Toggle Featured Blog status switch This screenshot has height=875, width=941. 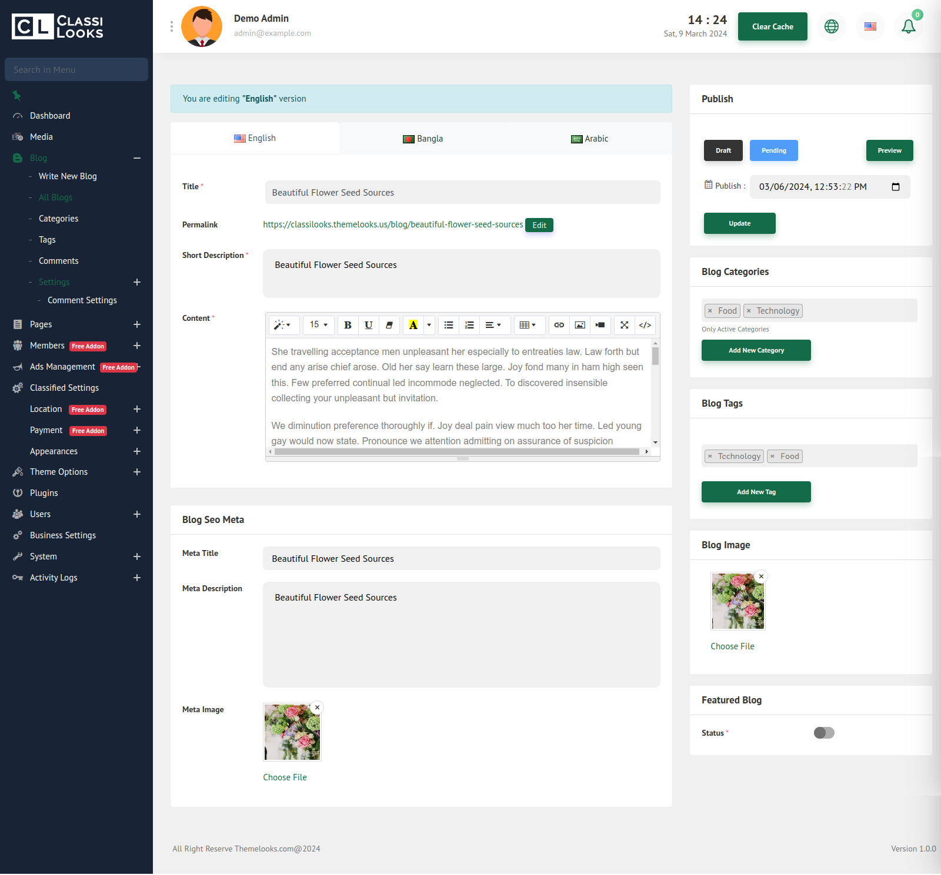pos(823,733)
